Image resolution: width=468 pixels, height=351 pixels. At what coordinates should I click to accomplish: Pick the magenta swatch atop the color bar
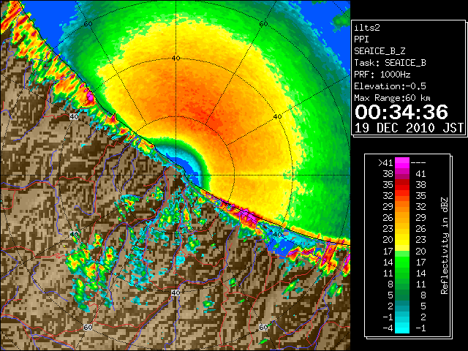pos(402,163)
